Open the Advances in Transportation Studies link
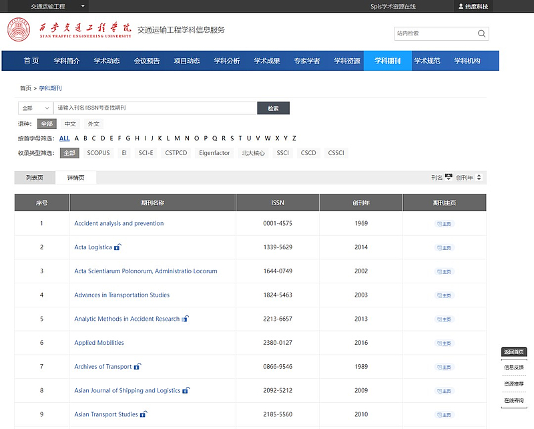This screenshot has width=534, height=429. (x=121, y=295)
